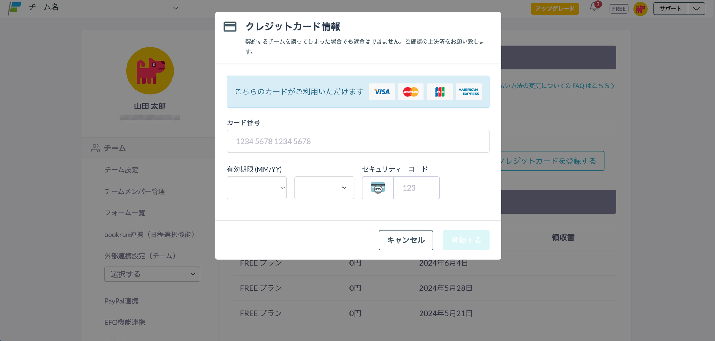This screenshot has height=341, width=715.
Task: Click the JCB card logo
Action: (440, 92)
